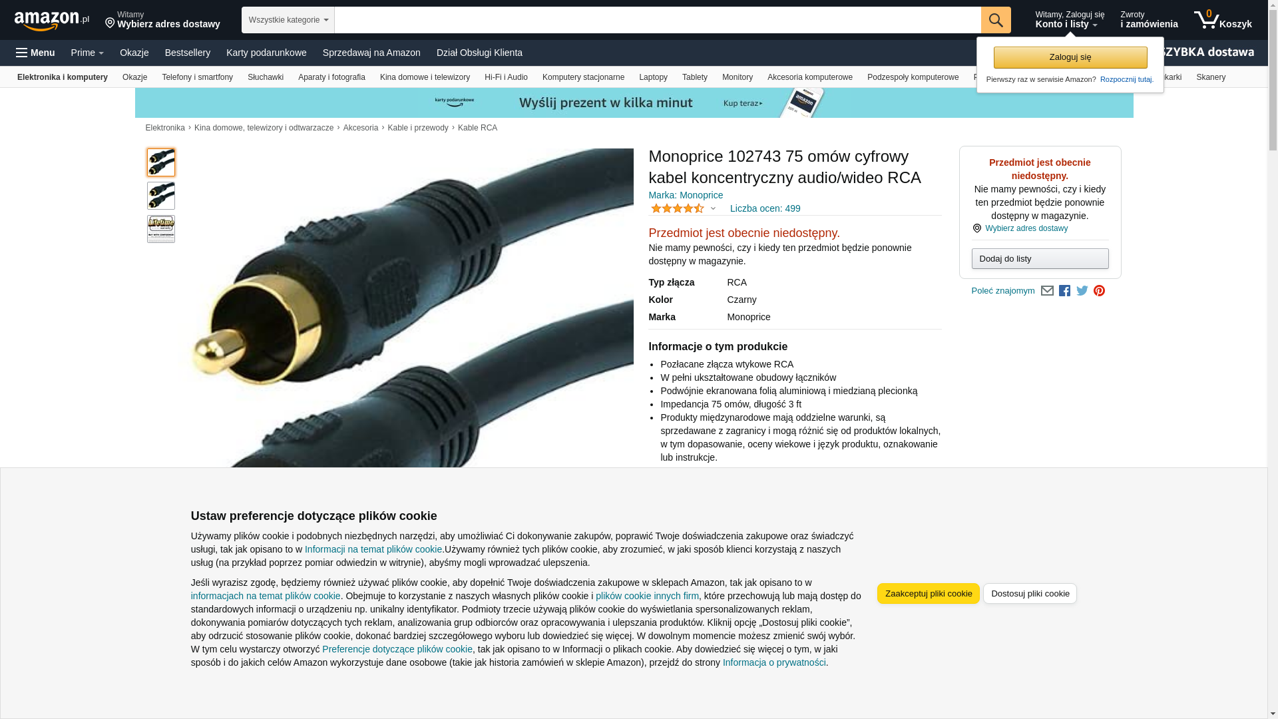Select the third lifetime warranty thumbnail
This screenshot has height=719, width=1278.
[x=161, y=229]
